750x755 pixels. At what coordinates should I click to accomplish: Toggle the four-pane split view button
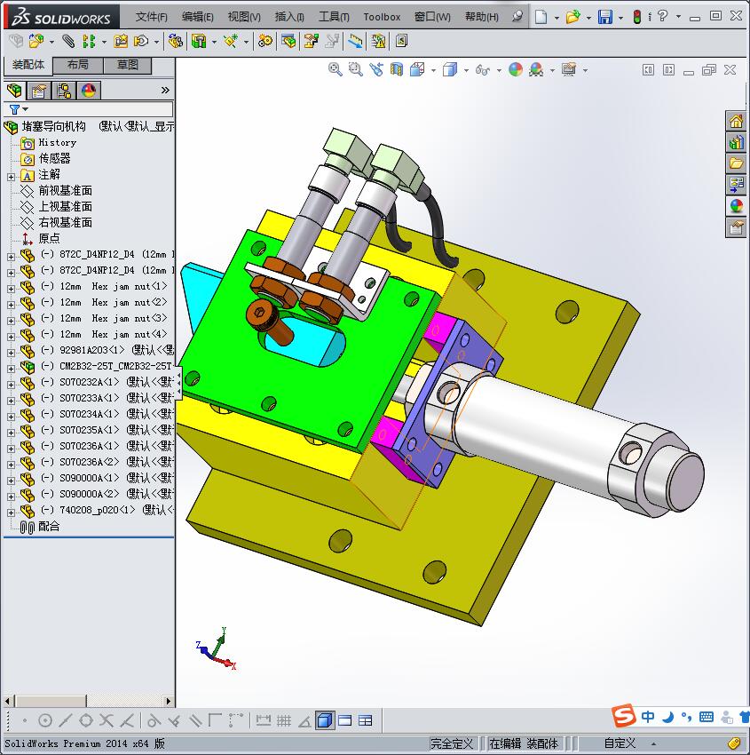366,720
